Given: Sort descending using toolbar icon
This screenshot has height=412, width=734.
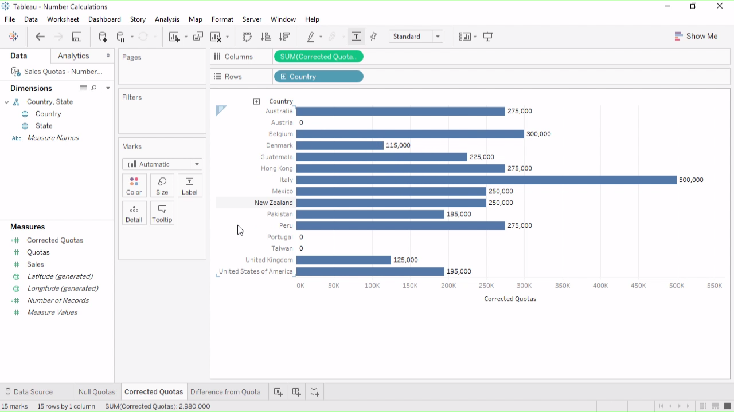Looking at the screenshot, I should [x=284, y=37].
